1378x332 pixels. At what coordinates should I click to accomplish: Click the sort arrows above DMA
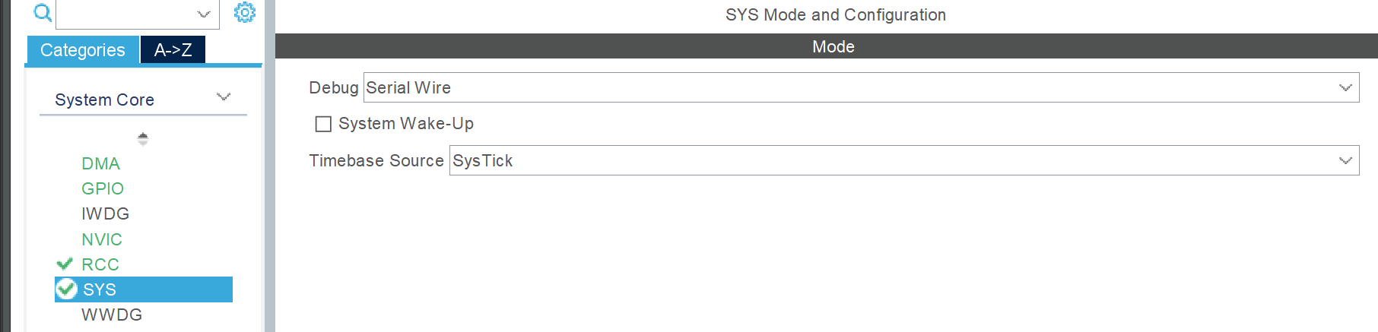point(143,138)
